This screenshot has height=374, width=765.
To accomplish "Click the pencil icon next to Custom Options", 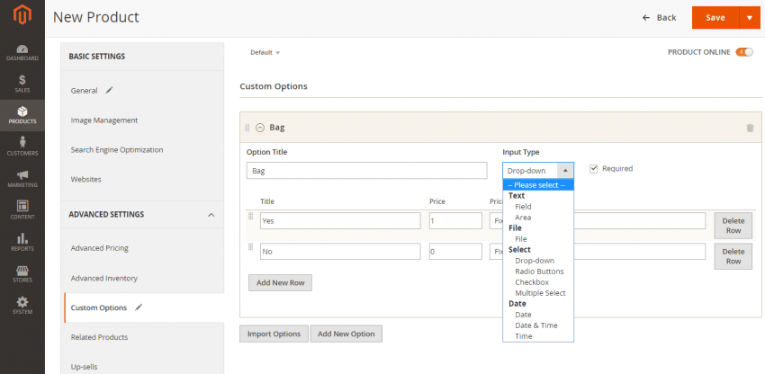I will coord(139,307).
